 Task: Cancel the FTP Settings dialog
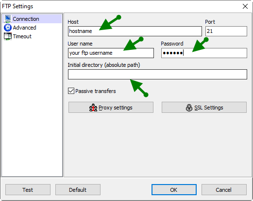coord(224,190)
